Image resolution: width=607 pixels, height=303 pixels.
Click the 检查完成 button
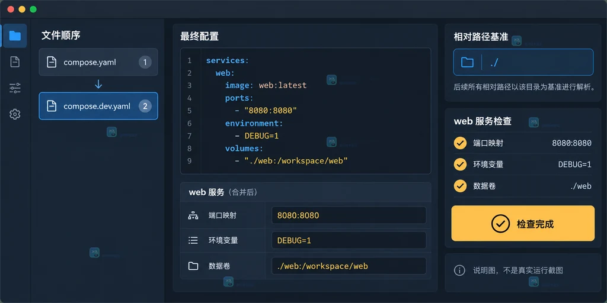523,223
